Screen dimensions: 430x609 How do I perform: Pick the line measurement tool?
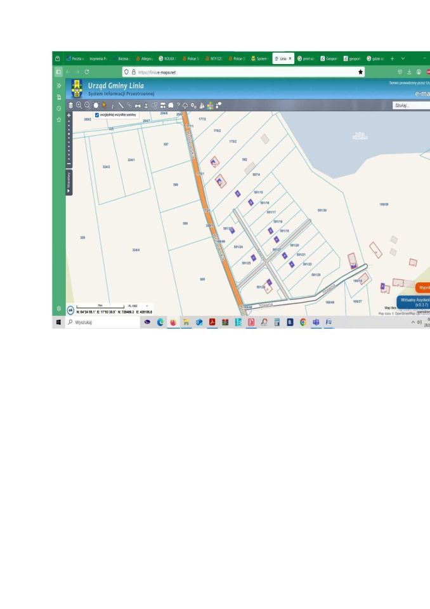(121, 105)
